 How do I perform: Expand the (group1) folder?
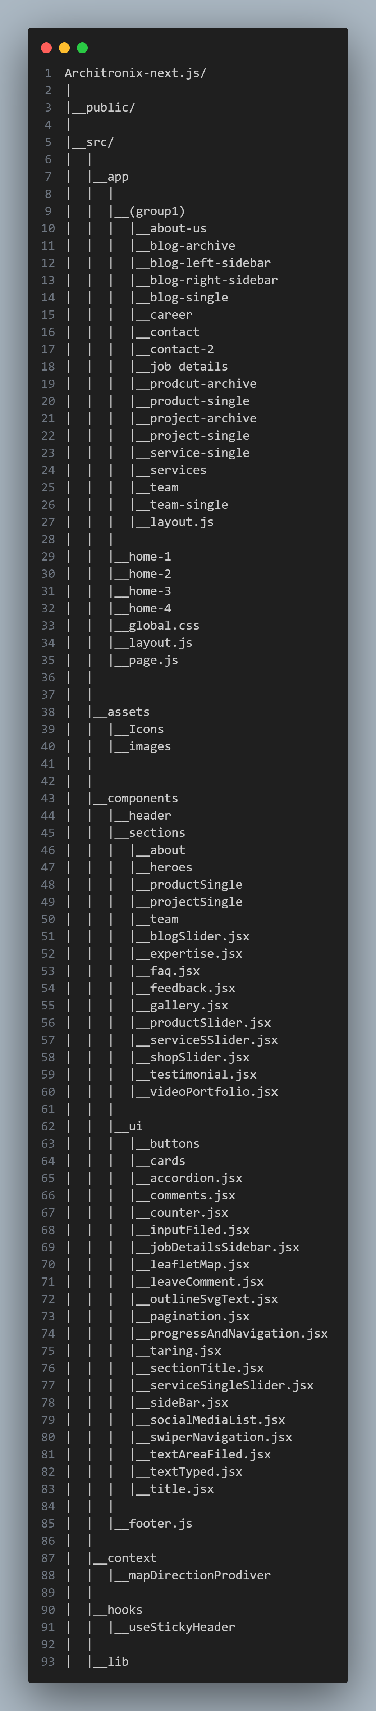point(157,211)
